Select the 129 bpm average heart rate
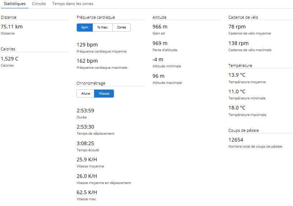293x206 pixels. pyautogui.click(x=87, y=45)
